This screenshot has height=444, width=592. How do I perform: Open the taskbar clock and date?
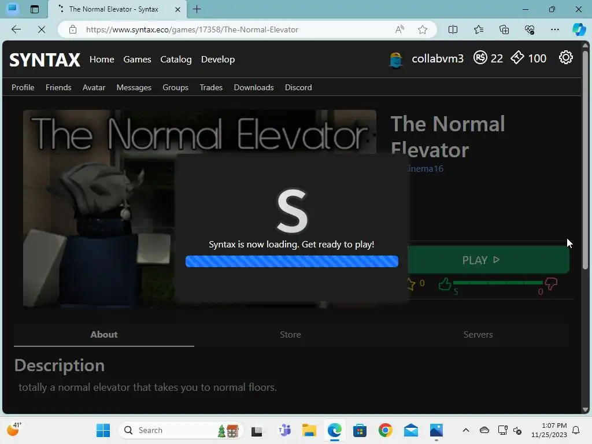pos(549,430)
